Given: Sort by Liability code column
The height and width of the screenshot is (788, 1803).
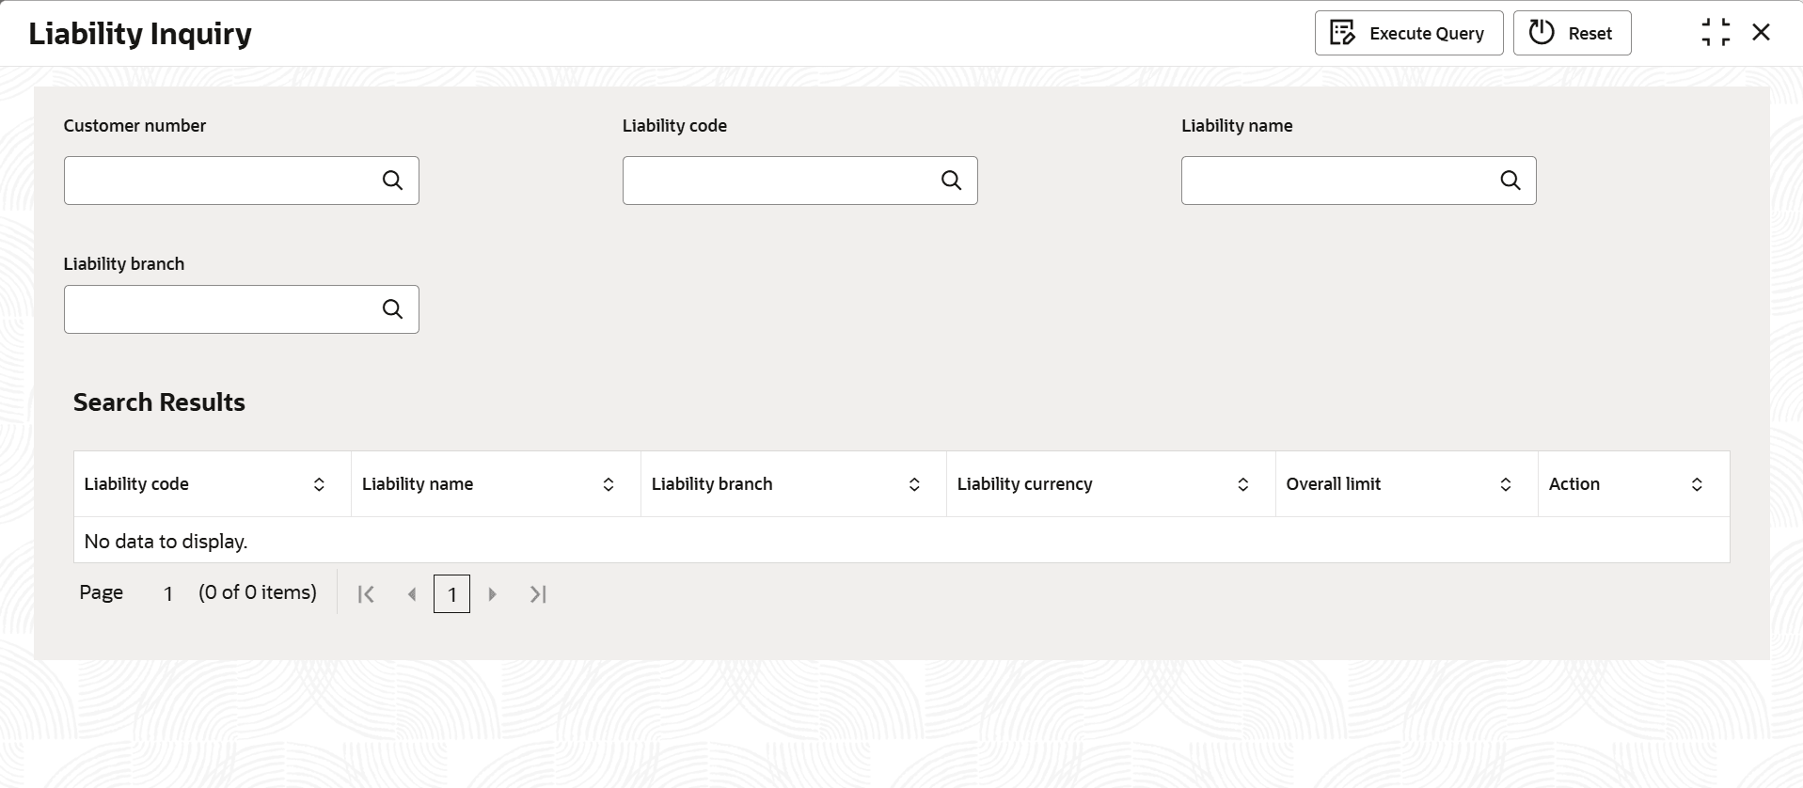Looking at the screenshot, I should (319, 484).
